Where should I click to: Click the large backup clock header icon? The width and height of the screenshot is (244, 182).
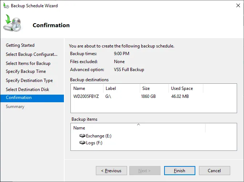[13, 24]
